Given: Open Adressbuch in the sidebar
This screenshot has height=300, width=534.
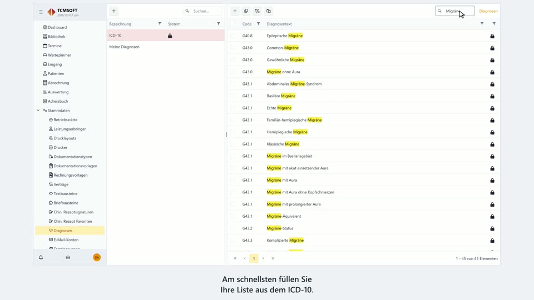Looking at the screenshot, I should pos(55,101).
